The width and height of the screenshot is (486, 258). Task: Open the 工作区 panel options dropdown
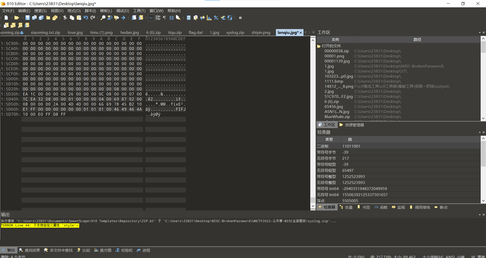point(480,33)
